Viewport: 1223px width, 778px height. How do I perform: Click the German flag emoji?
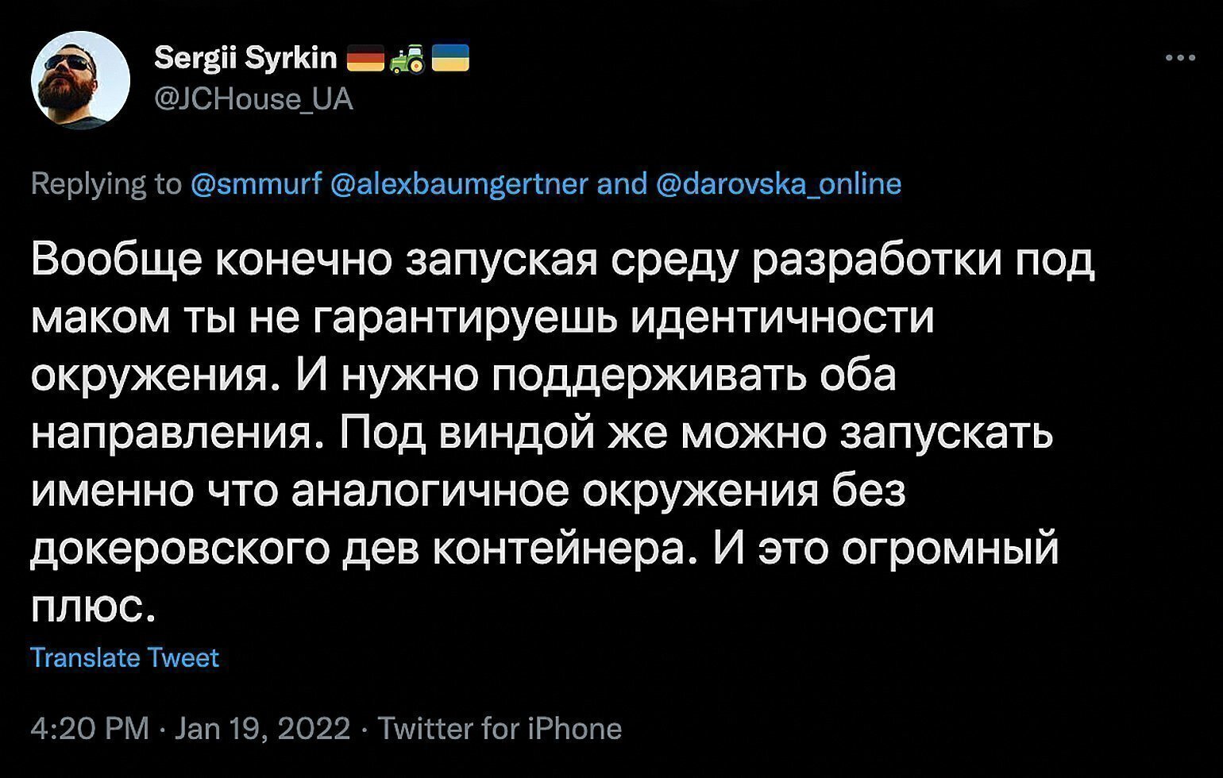click(x=365, y=58)
